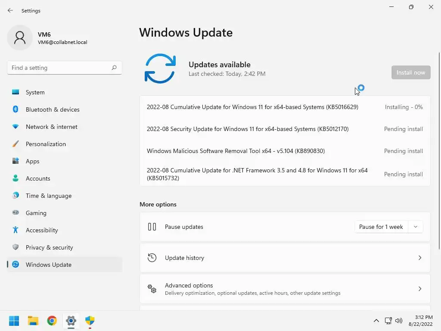Open Apps settings
The width and height of the screenshot is (441, 331).
[x=65, y=161]
